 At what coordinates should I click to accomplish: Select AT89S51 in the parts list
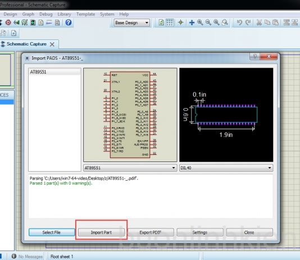click(x=54, y=72)
